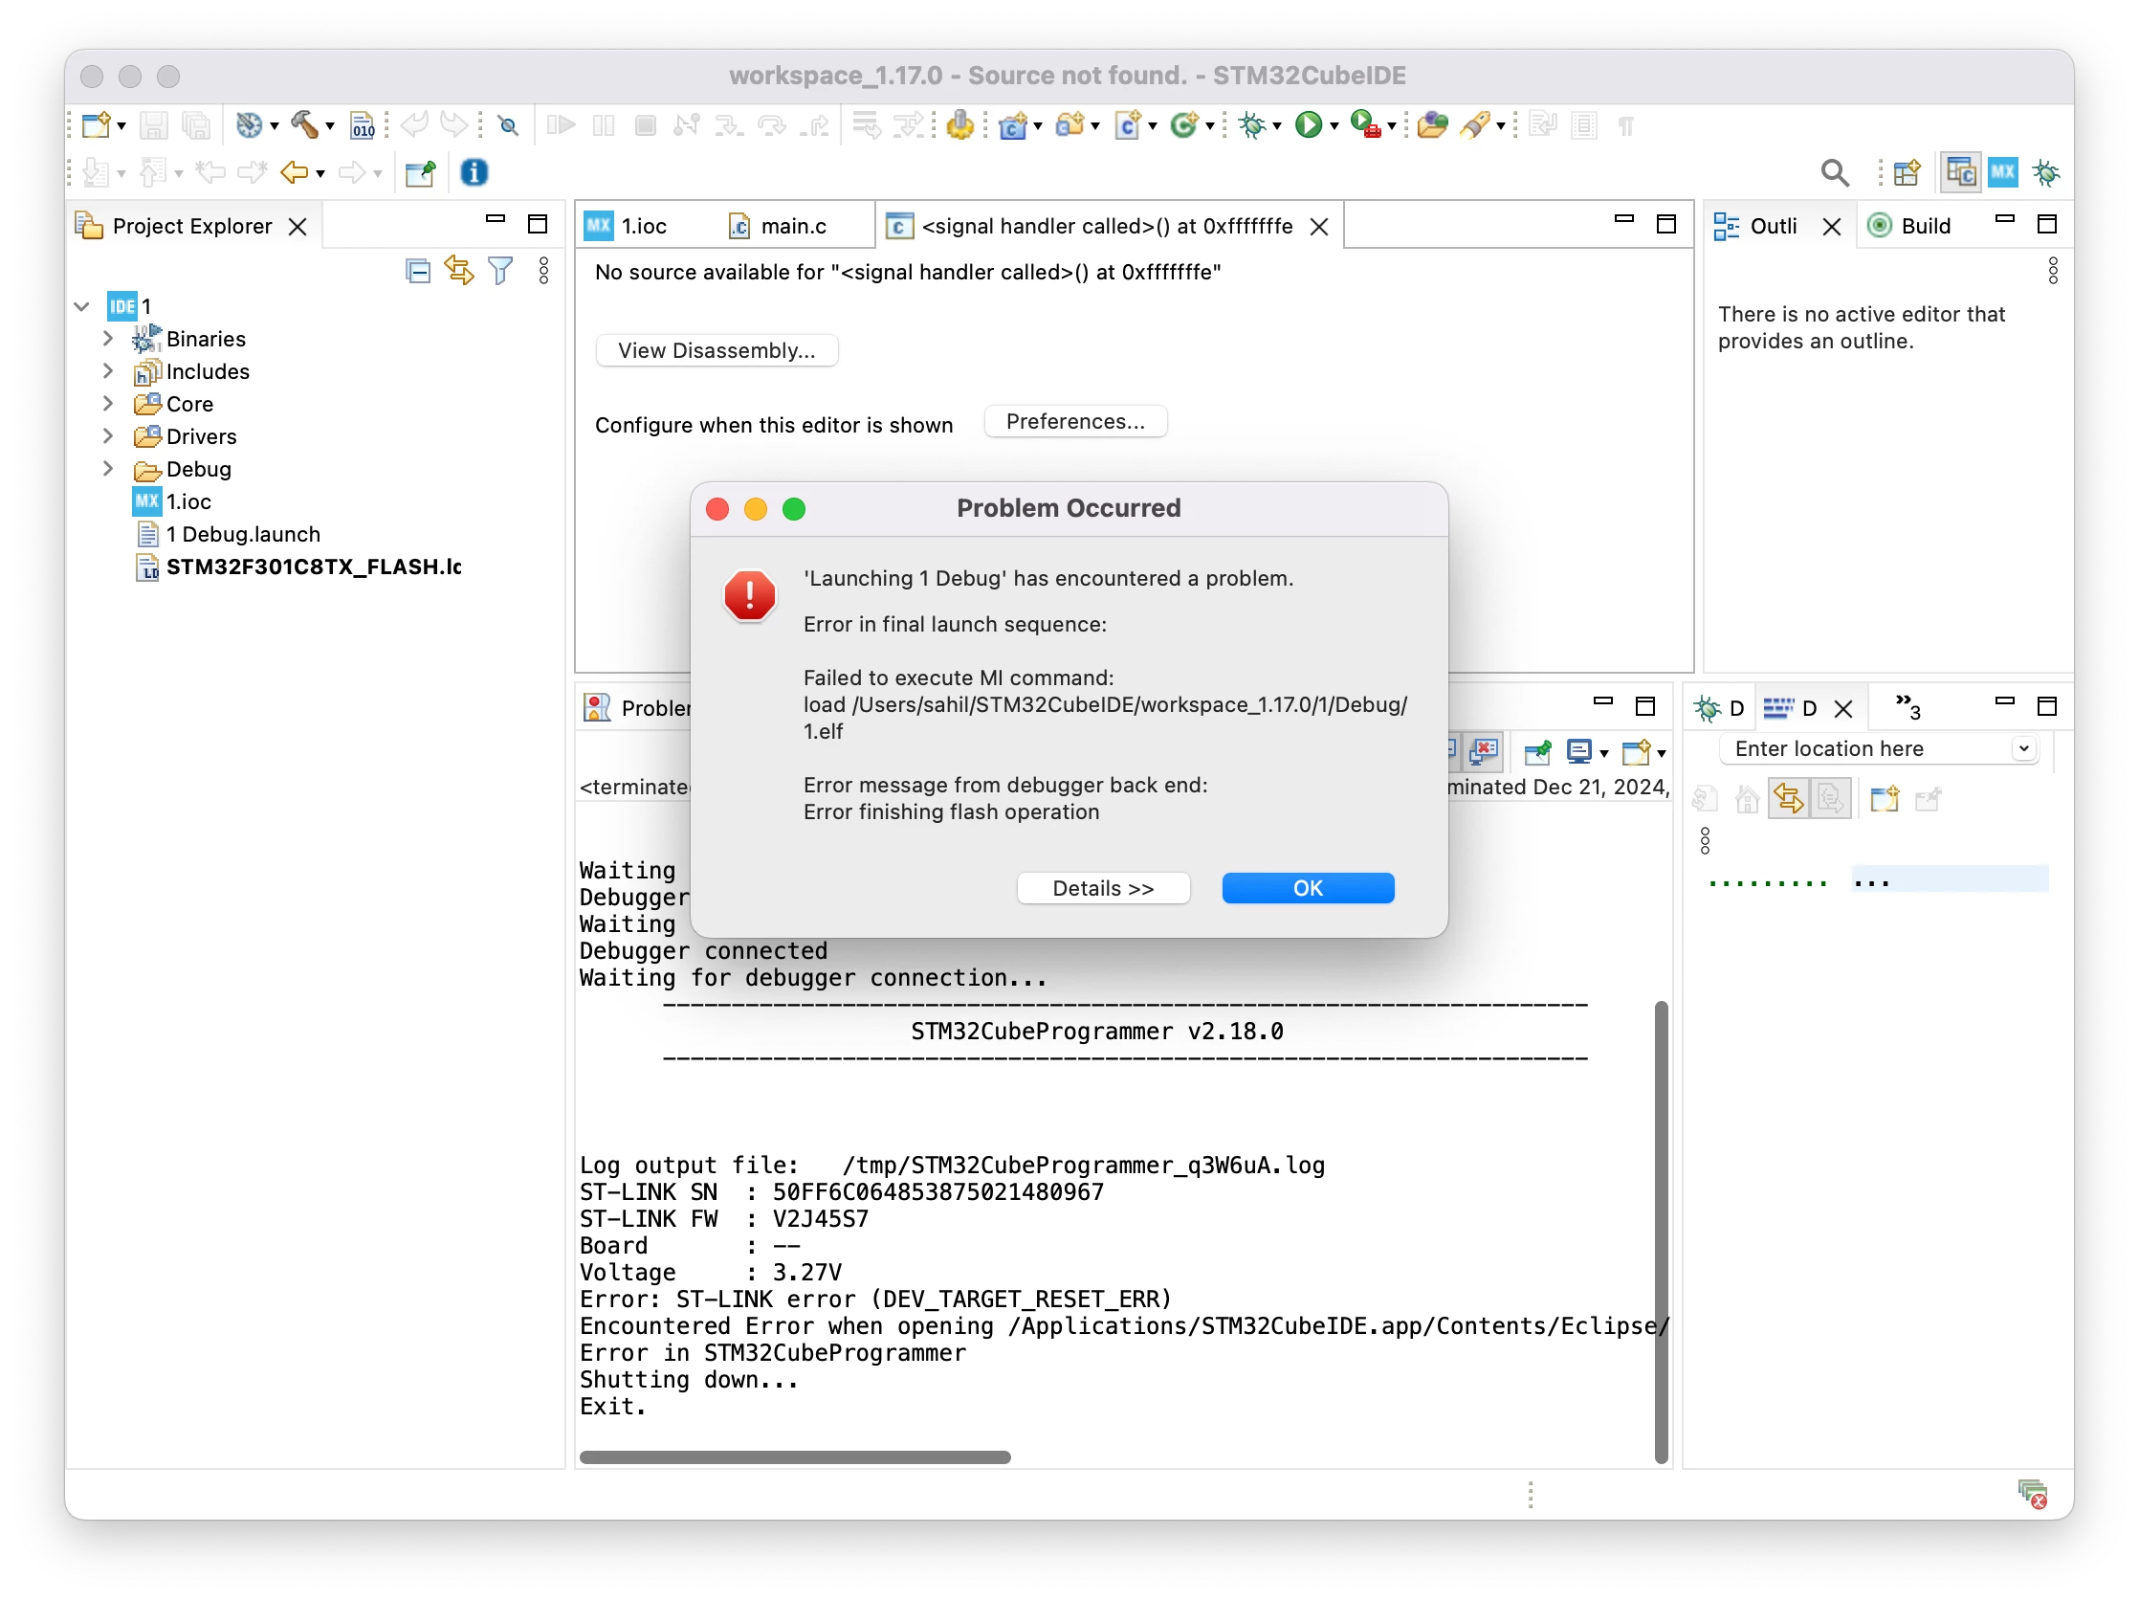Expand the Drivers folder node
Screen dimensions: 2139x1600
pos(108,436)
